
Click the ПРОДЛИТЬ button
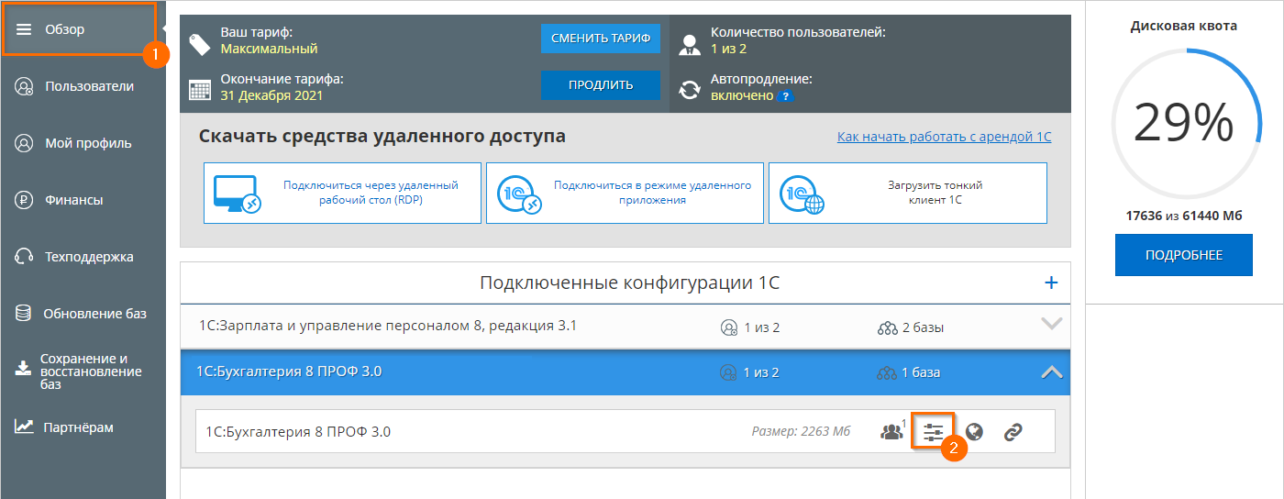(x=601, y=85)
